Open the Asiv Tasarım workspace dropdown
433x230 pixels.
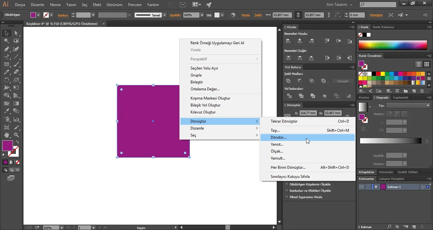tap(339, 5)
